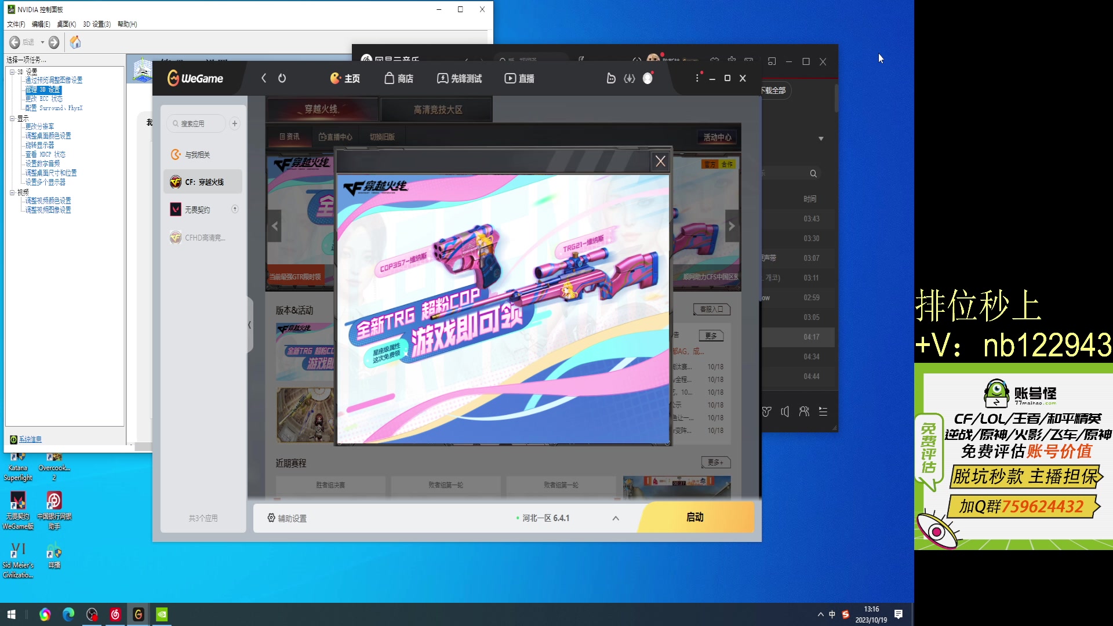Open 活动中心 in game page
This screenshot has width=1113, height=626.
pos(717,137)
